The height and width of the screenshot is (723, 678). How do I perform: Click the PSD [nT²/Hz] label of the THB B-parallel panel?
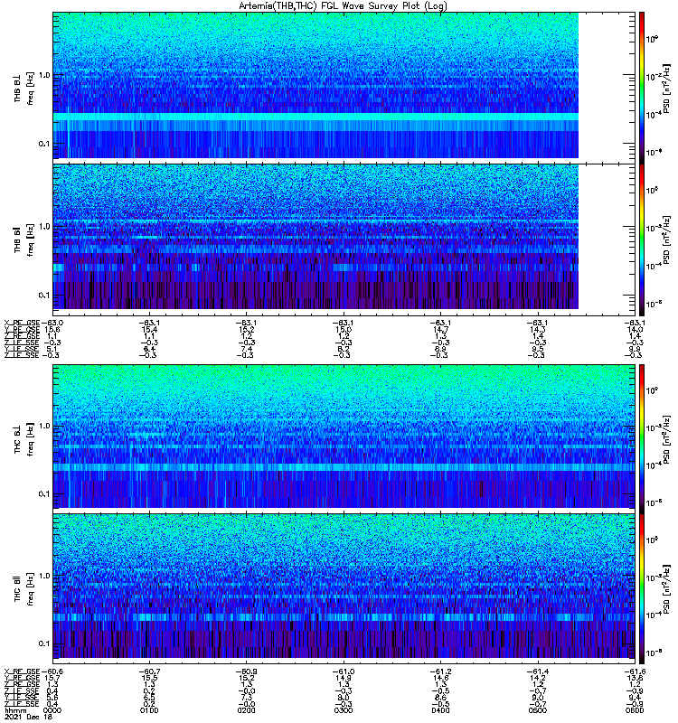[666, 240]
